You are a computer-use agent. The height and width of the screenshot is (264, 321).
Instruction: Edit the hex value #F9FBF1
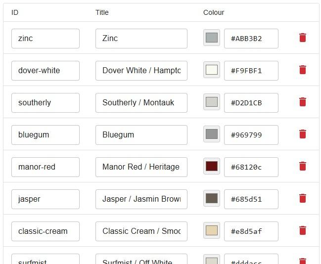(x=251, y=71)
